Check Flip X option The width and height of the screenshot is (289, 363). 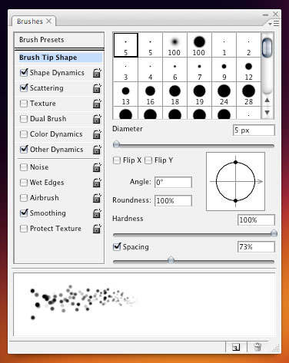(117, 160)
